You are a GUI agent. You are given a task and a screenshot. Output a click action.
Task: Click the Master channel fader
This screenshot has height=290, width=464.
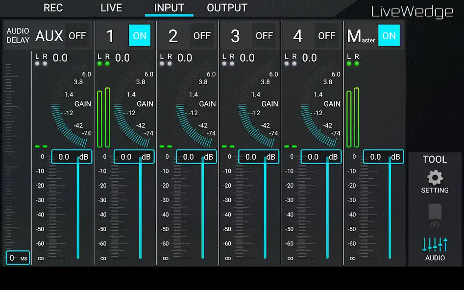pyautogui.click(x=390, y=211)
